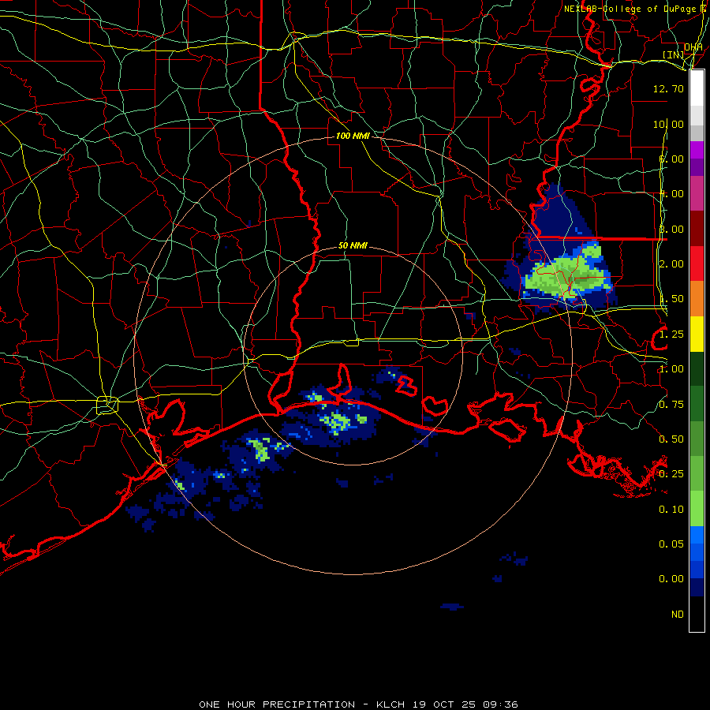Image resolution: width=710 pixels, height=710 pixels.
Task: Click the 0.25 legend value
Action: click(671, 474)
